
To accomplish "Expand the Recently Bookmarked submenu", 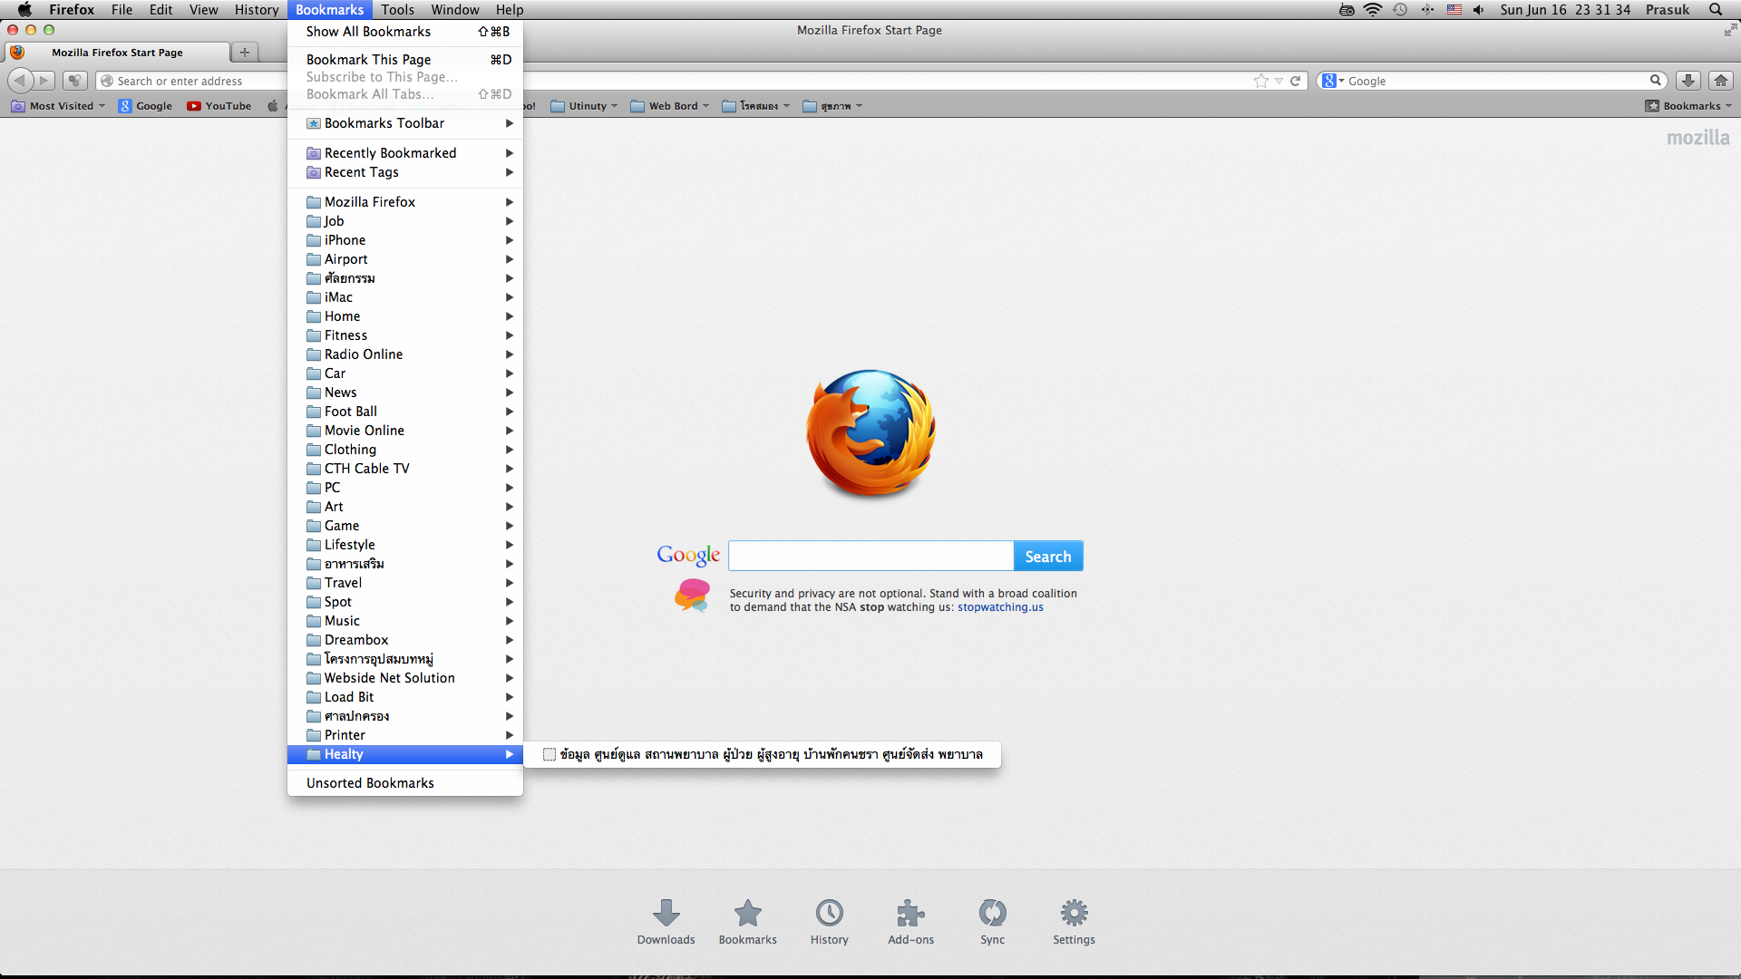I will pyautogui.click(x=405, y=153).
